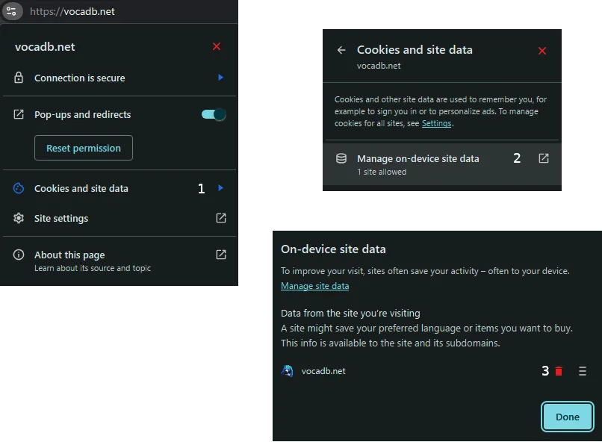Click the back arrow in Cookies and site data
602x442 pixels.
click(x=341, y=50)
